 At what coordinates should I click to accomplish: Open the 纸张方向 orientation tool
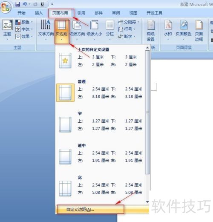pyautogui.click(x=77, y=30)
